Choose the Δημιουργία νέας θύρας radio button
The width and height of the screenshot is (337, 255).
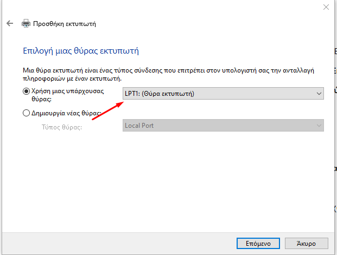point(26,113)
